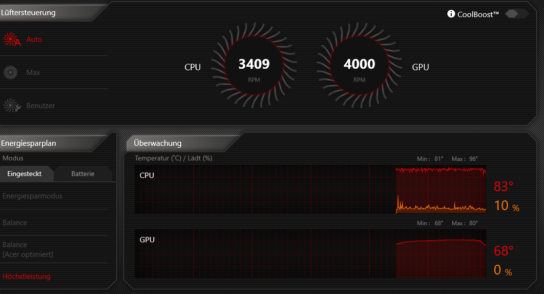Enable the CoolBoost toggle
This screenshot has width=544, height=294.
[x=516, y=14]
